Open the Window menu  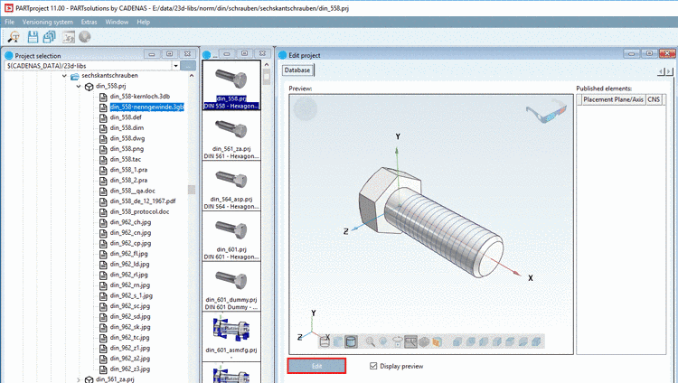tap(117, 22)
